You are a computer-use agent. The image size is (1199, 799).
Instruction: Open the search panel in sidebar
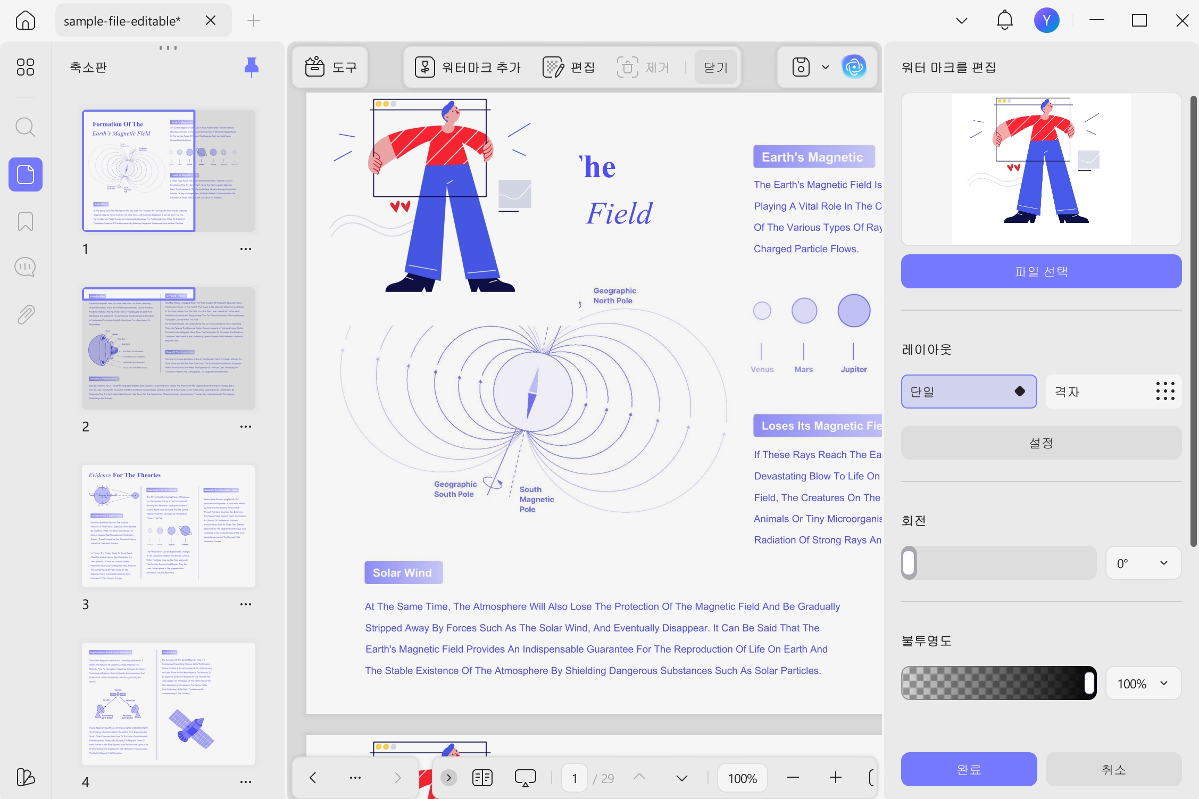25,127
